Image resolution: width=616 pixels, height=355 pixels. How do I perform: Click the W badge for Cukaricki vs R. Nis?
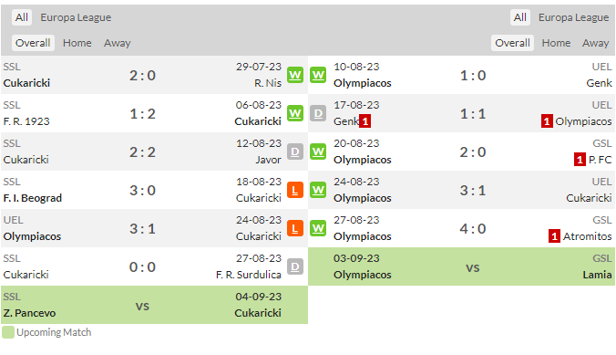[x=295, y=75]
